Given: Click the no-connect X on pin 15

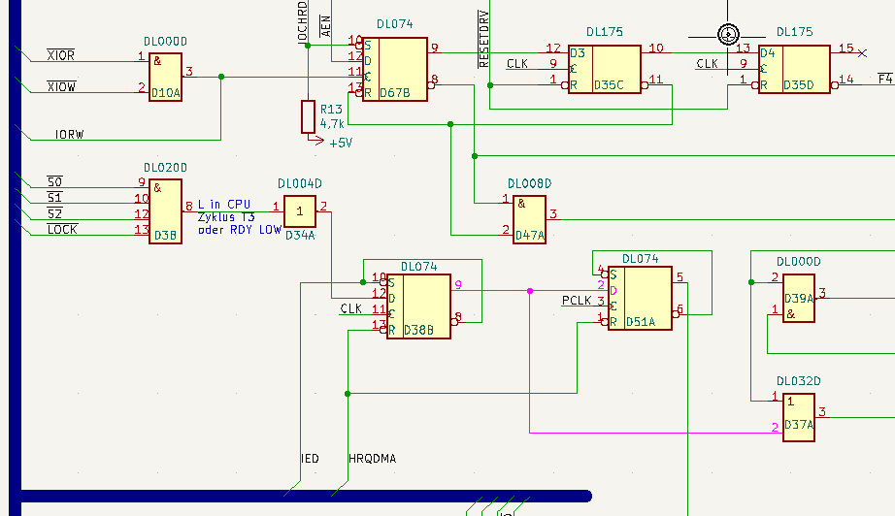Looking at the screenshot, I should pos(862,53).
